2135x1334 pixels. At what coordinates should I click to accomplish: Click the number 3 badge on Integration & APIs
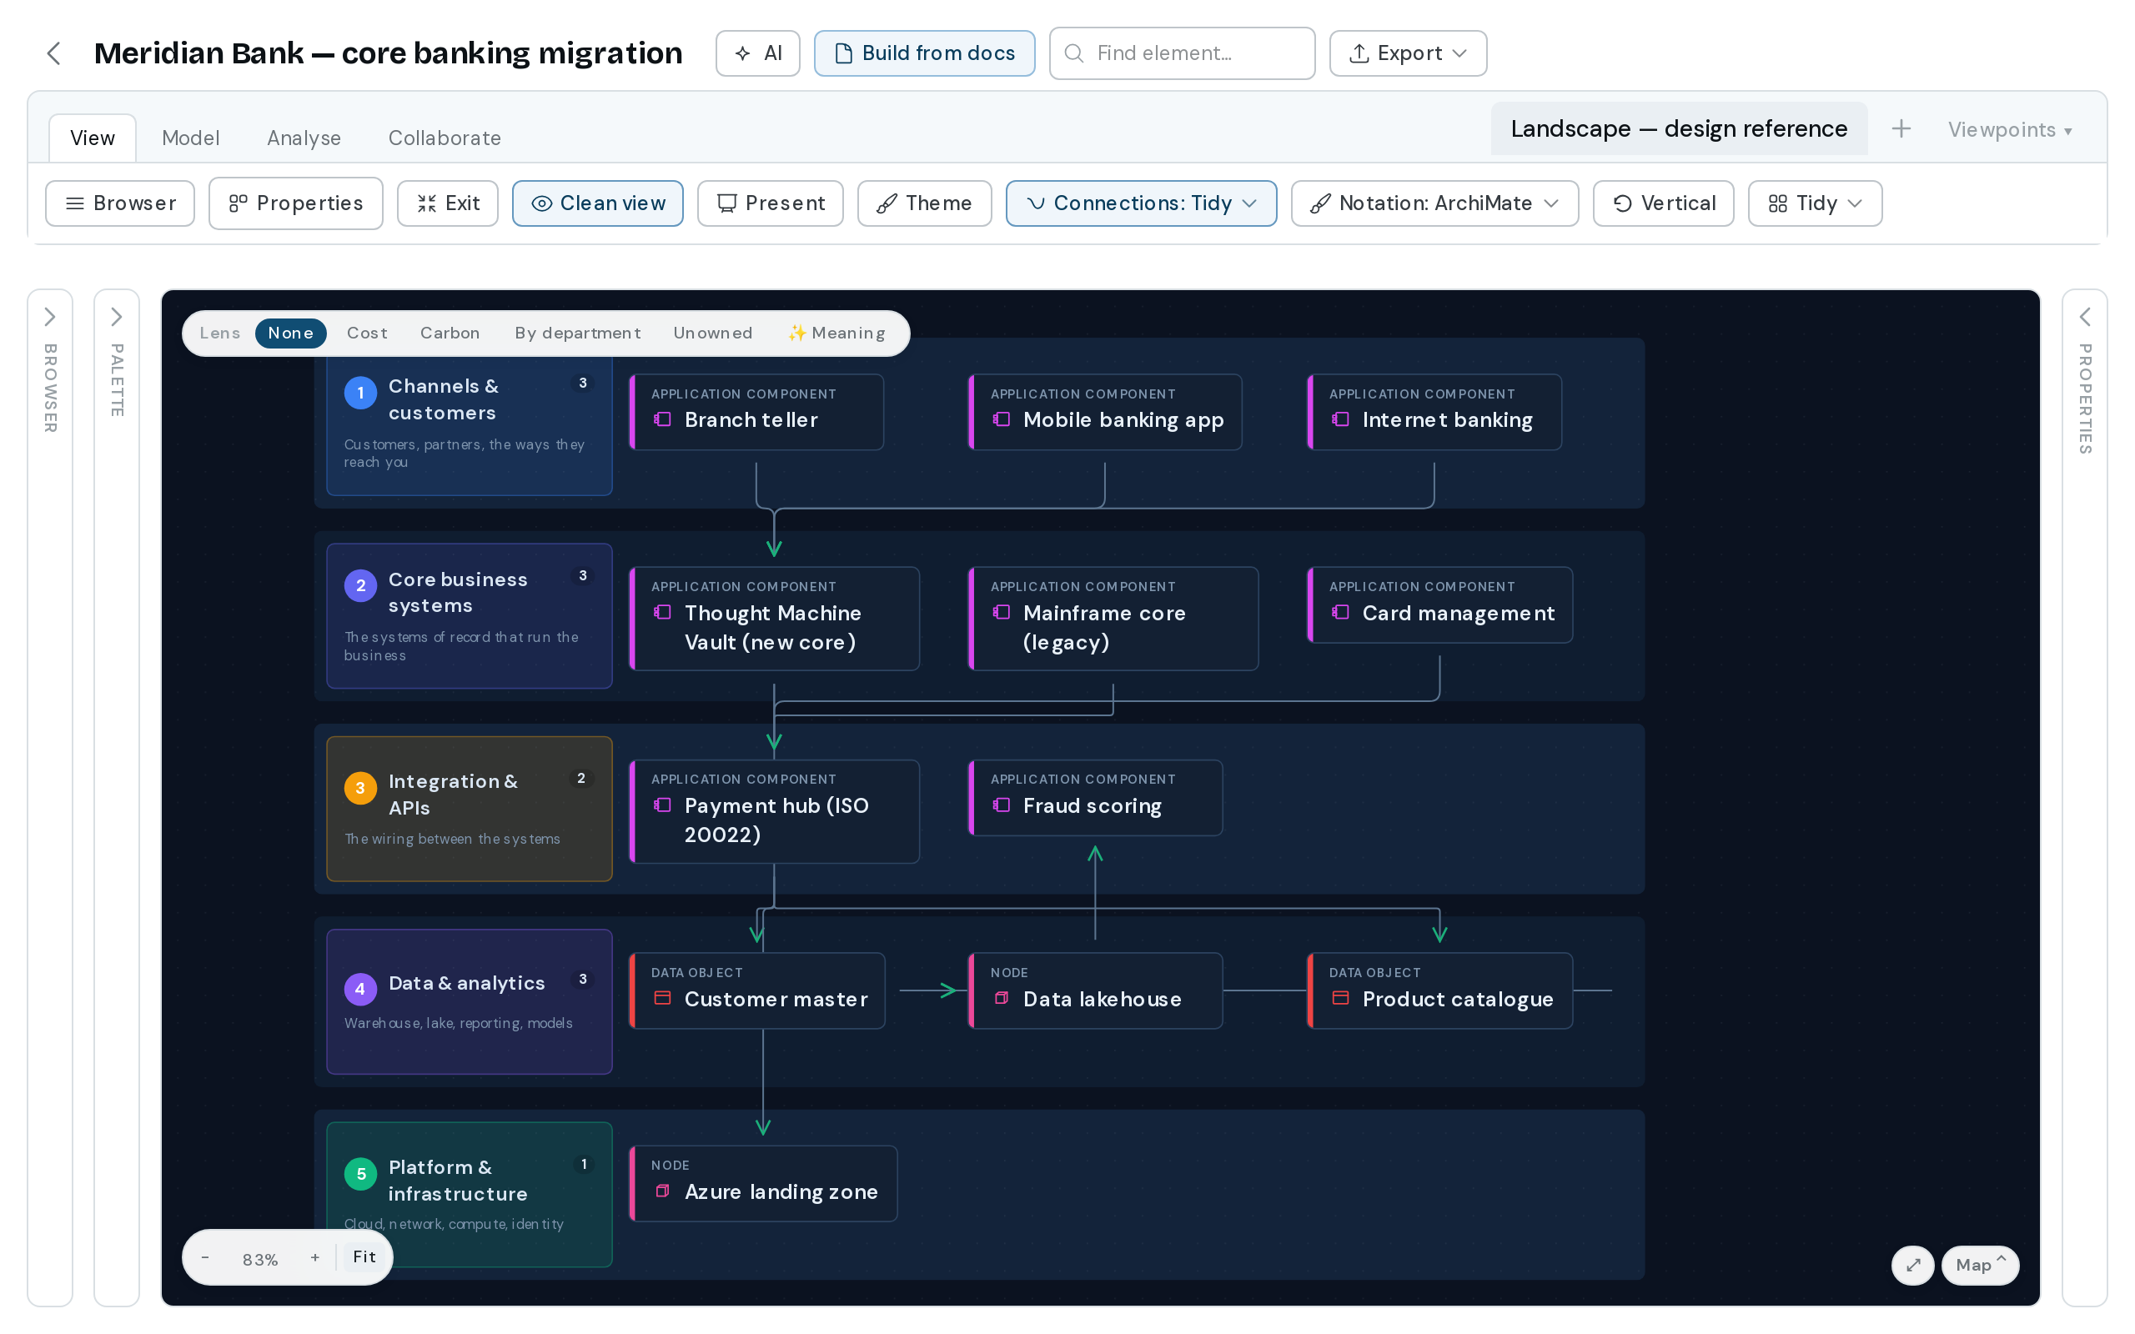(360, 788)
